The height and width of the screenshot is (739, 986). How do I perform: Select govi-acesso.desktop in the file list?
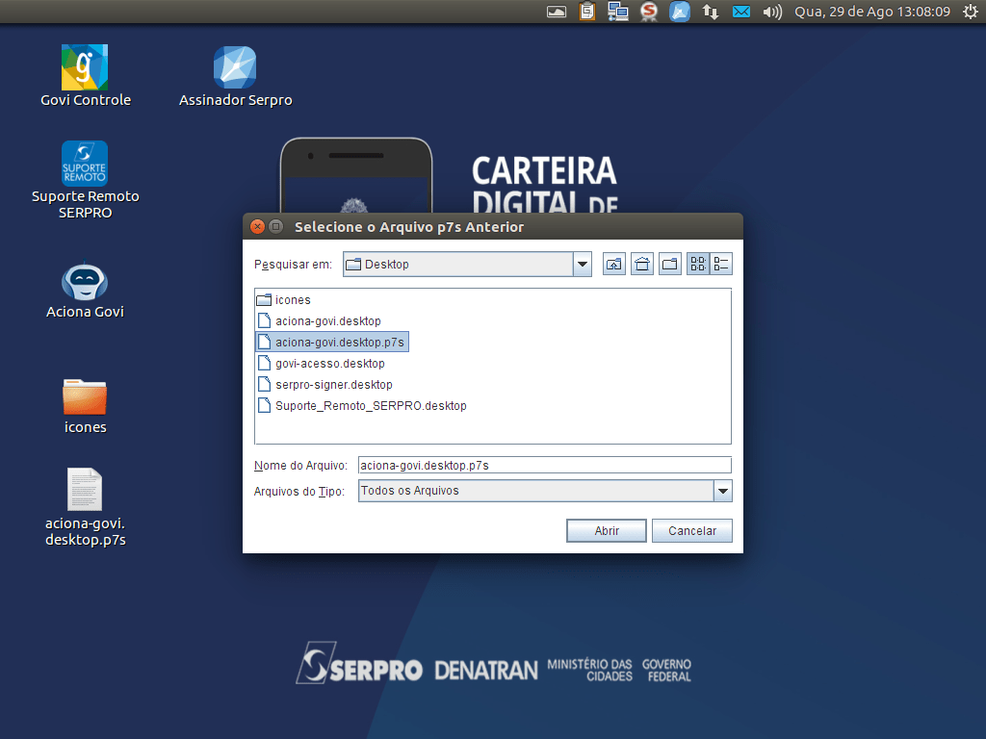tap(322, 364)
